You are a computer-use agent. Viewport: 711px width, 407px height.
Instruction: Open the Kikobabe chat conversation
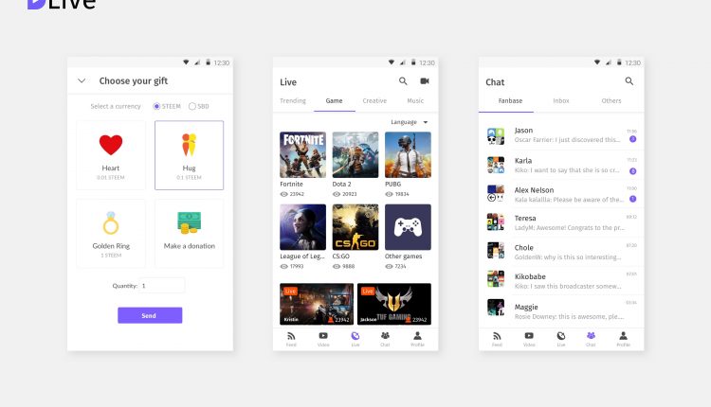pyautogui.click(x=561, y=281)
